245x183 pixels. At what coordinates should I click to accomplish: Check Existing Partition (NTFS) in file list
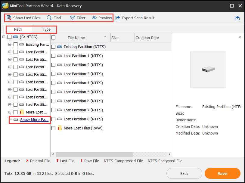(54, 47)
